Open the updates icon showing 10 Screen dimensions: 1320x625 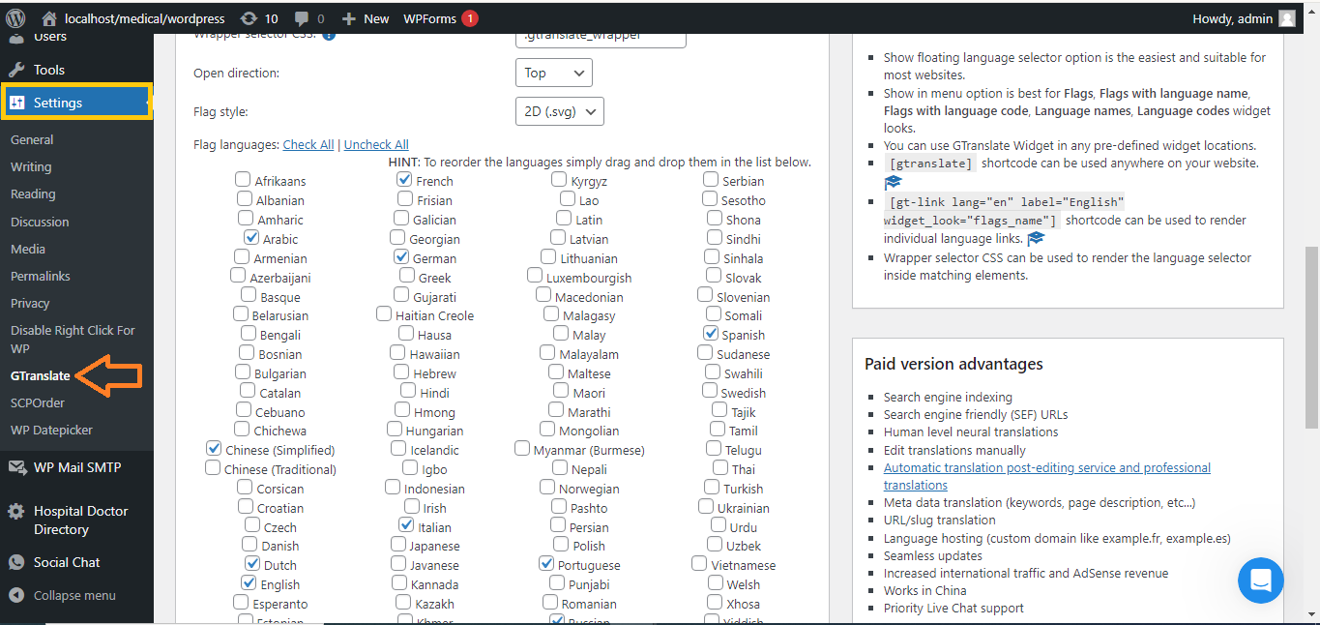[x=249, y=18]
